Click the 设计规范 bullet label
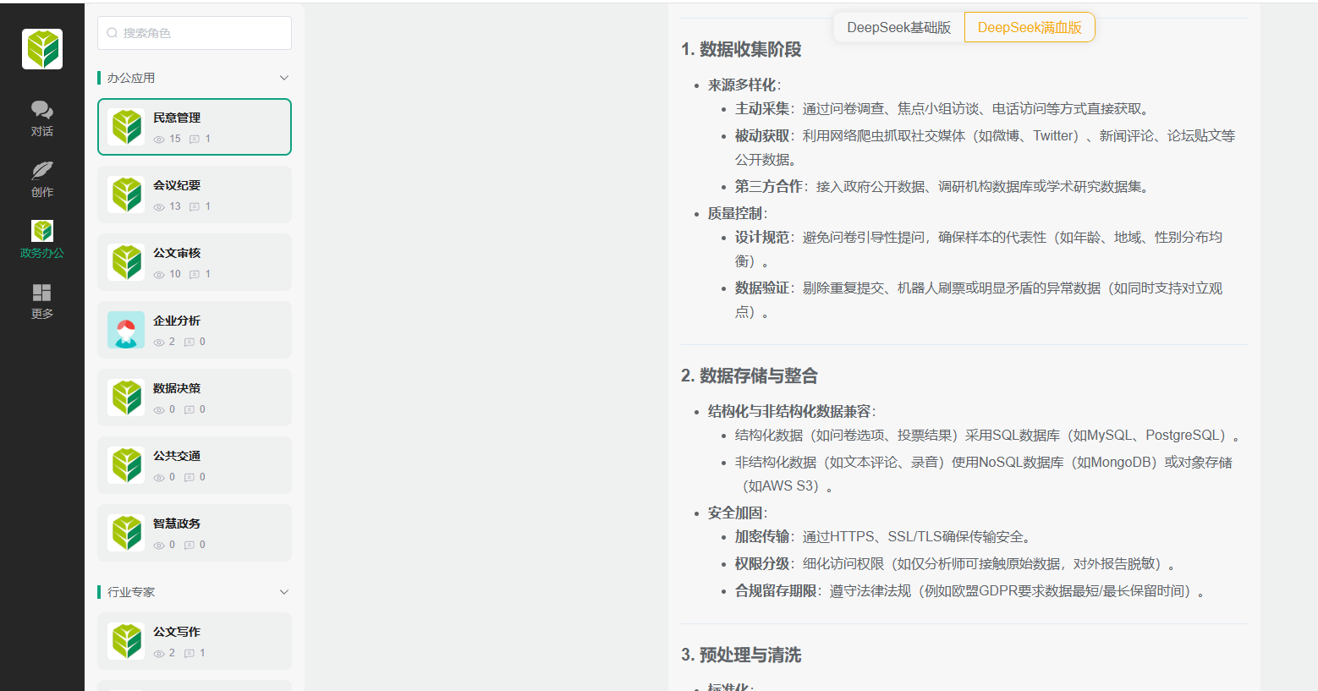The width and height of the screenshot is (1318, 691). pos(762,237)
